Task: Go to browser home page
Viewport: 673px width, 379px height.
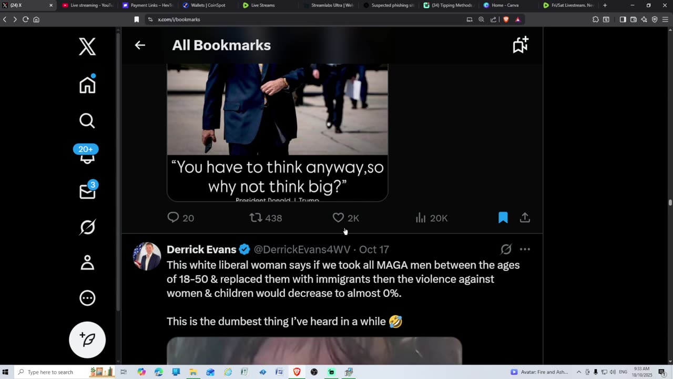Action: tap(36, 19)
